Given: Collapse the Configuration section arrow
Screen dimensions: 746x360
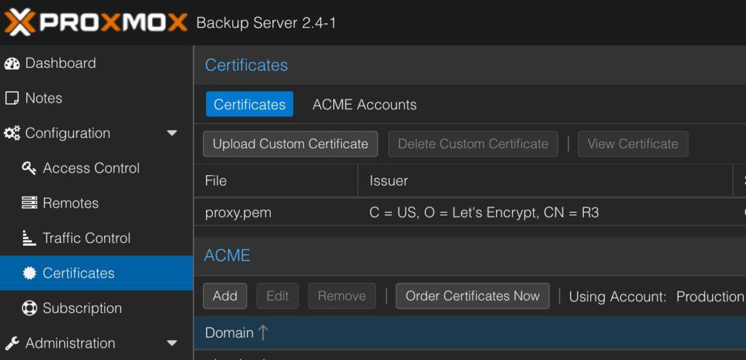Looking at the screenshot, I should click(172, 133).
